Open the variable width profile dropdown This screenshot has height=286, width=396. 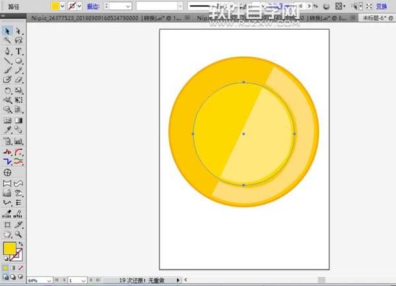[x=180, y=6]
